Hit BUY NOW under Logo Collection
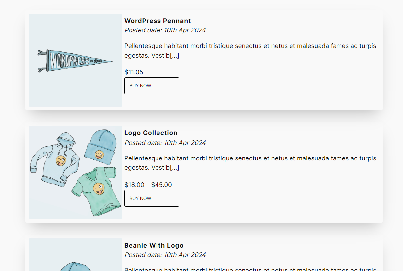Image resolution: width=403 pixels, height=271 pixels. click(x=152, y=198)
